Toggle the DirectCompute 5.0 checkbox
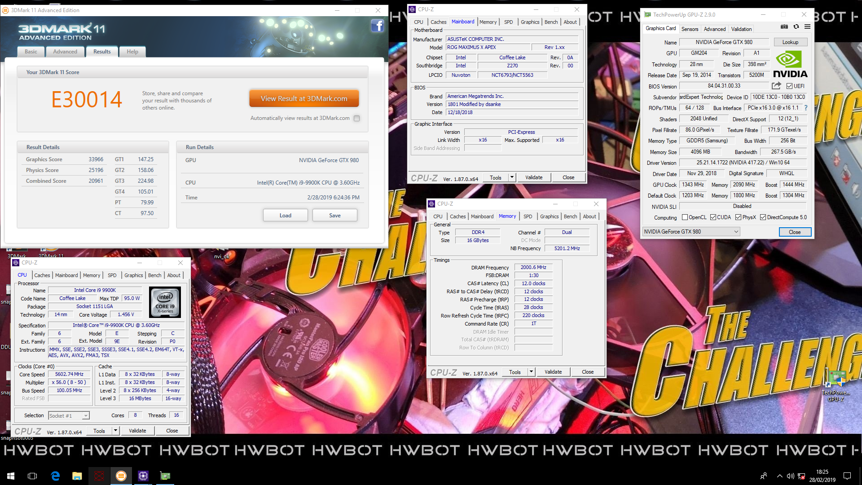The width and height of the screenshot is (862, 485). (763, 217)
